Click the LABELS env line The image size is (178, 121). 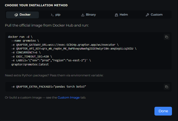coord(51,61)
